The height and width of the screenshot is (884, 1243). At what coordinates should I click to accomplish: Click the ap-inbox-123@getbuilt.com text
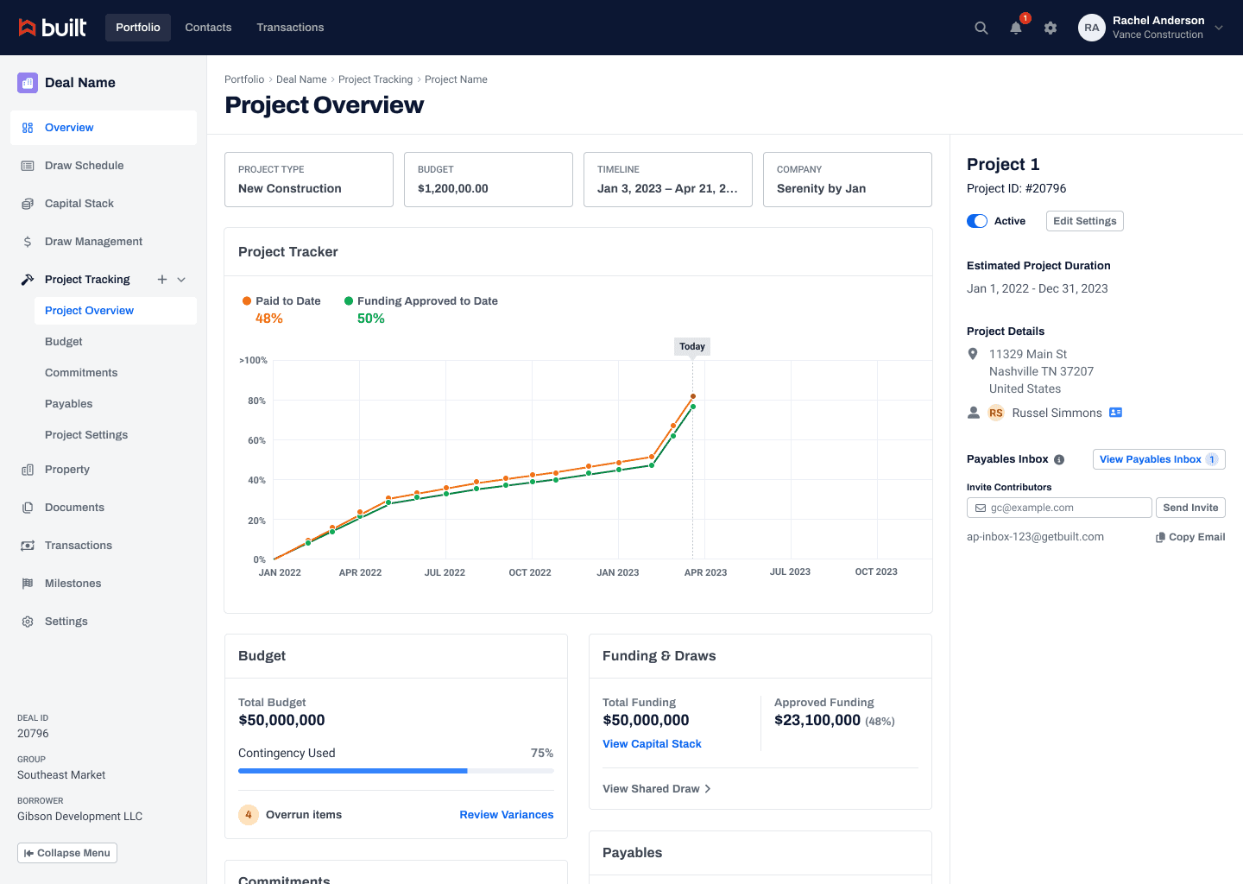1035,537
